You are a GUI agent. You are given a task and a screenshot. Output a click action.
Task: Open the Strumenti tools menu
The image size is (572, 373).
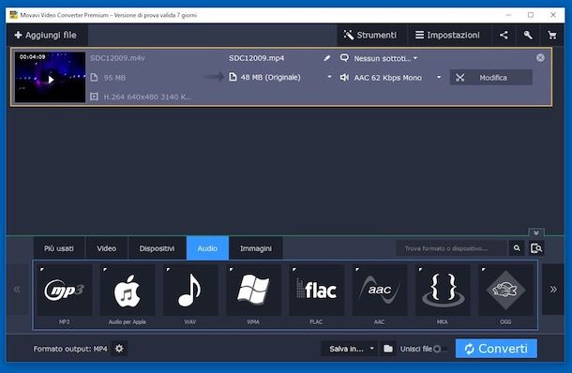tap(369, 35)
